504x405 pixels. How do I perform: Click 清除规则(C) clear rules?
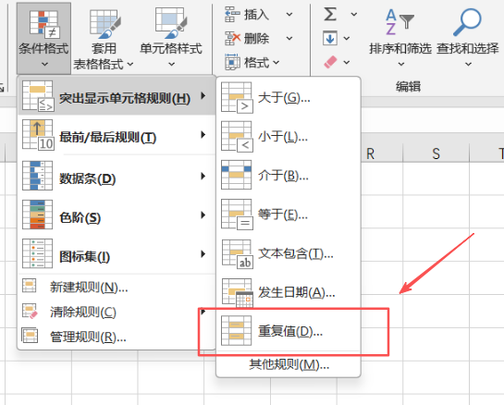[117, 312]
